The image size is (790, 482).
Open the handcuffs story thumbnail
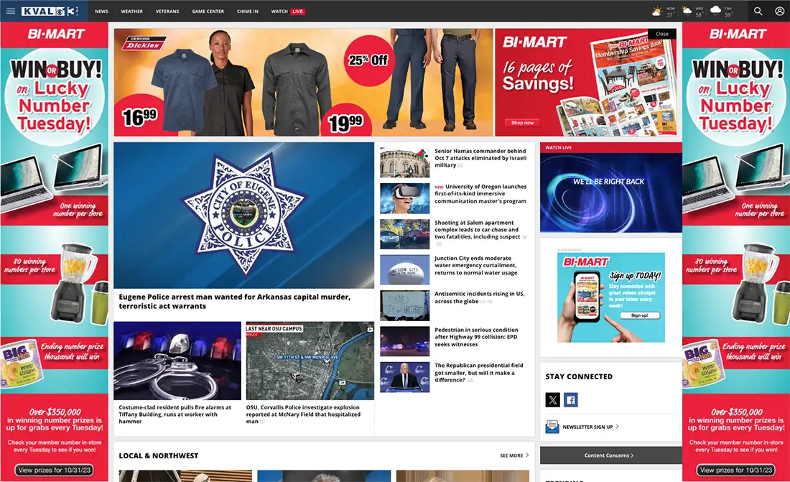tap(177, 361)
